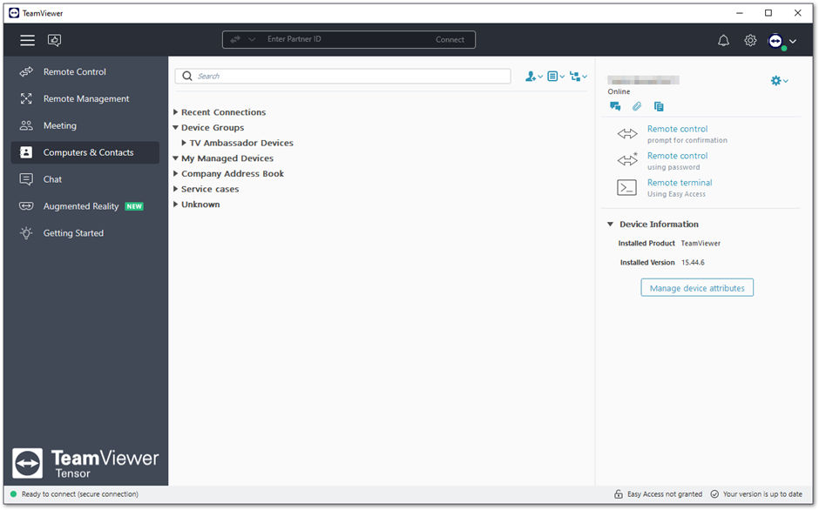Go to Meeting section

[85, 126]
